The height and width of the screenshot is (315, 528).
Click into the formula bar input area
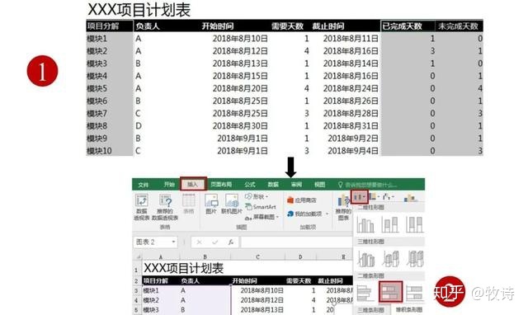[x=296, y=242]
